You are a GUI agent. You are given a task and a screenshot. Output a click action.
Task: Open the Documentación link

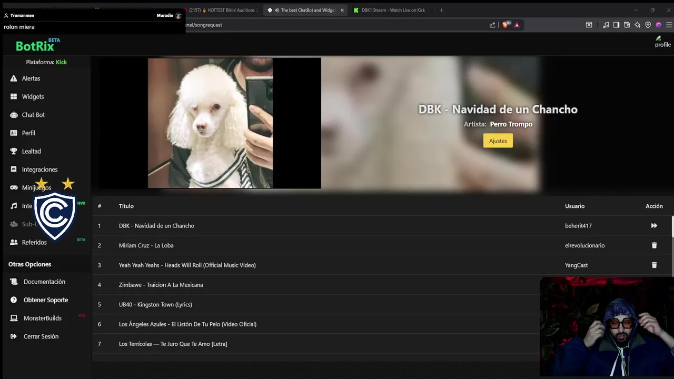tap(44, 282)
